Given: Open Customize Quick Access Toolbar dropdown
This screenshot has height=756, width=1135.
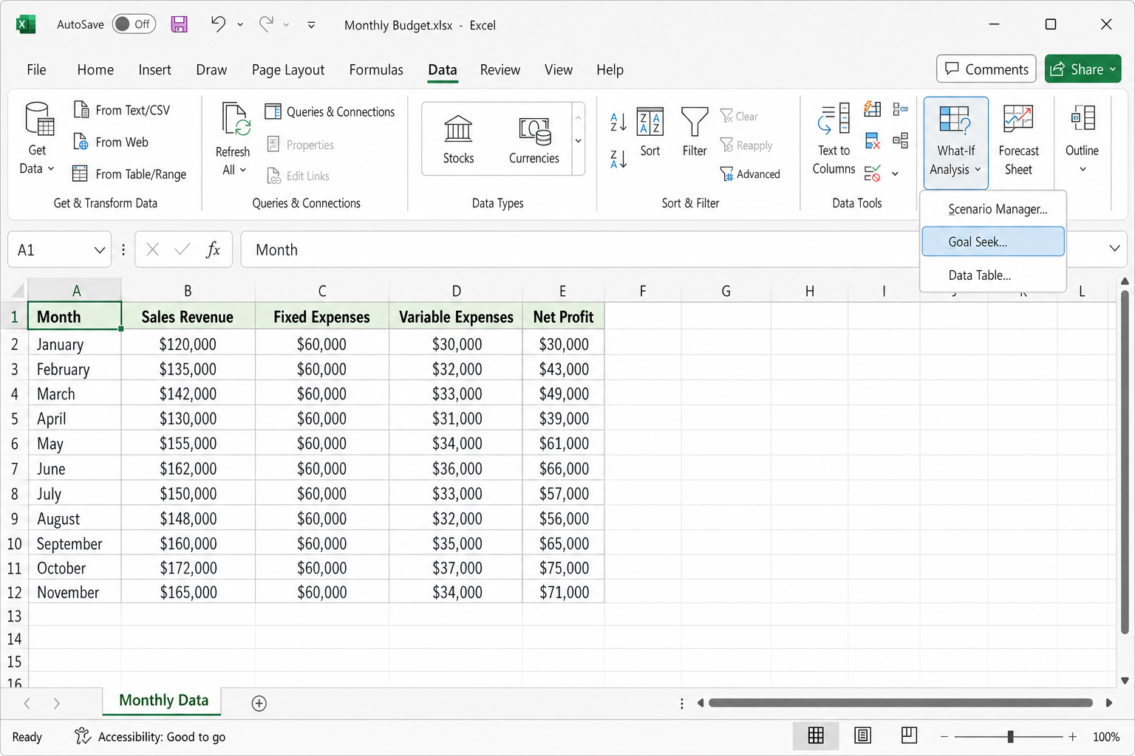Looking at the screenshot, I should [311, 25].
